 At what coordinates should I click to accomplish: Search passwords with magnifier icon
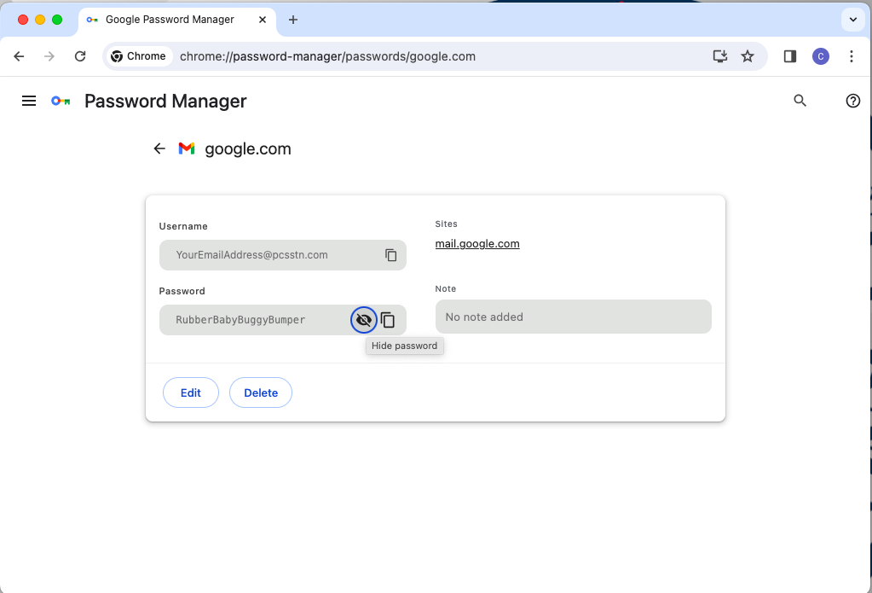800,101
